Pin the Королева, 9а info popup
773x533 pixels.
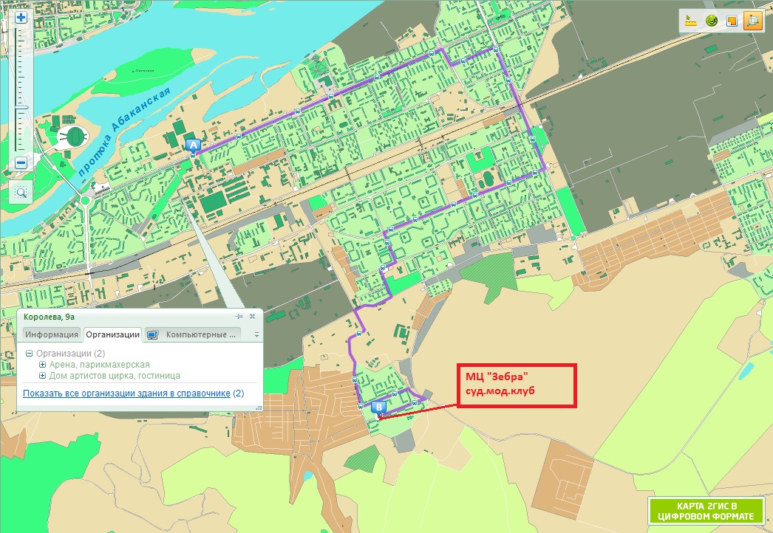(x=239, y=316)
